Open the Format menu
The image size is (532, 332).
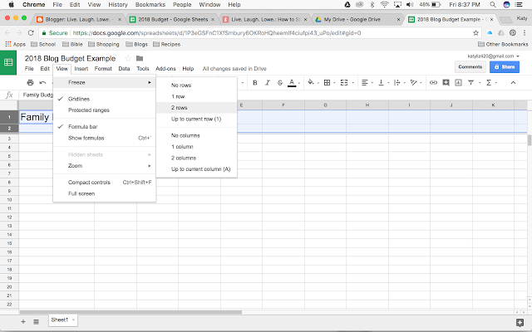pos(103,69)
